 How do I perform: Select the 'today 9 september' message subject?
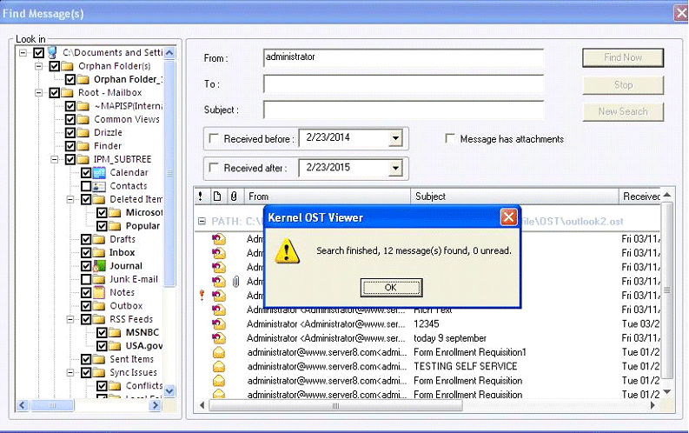pos(450,338)
